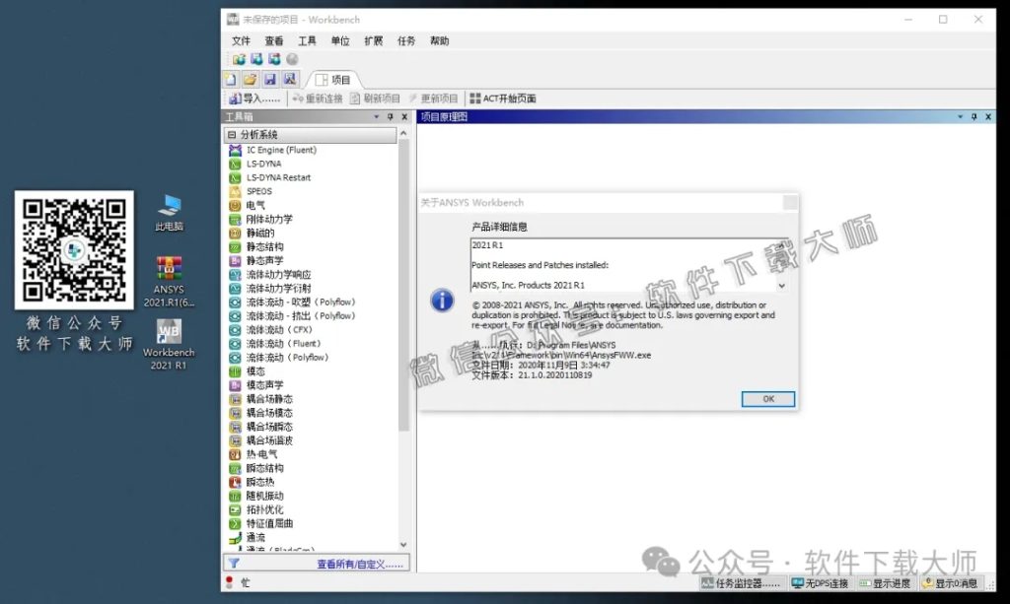Open the 工具 menu
Viewport: 1010px width, 604px height.
coord(308,40)
